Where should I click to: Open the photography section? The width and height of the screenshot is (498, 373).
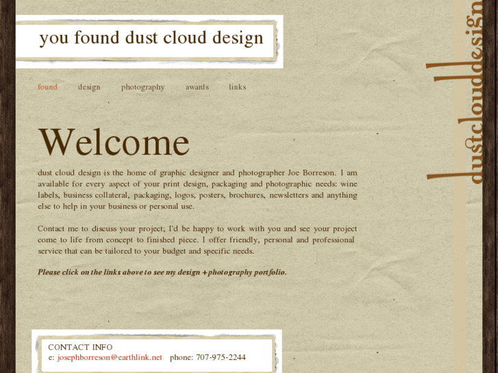(142, 88)
